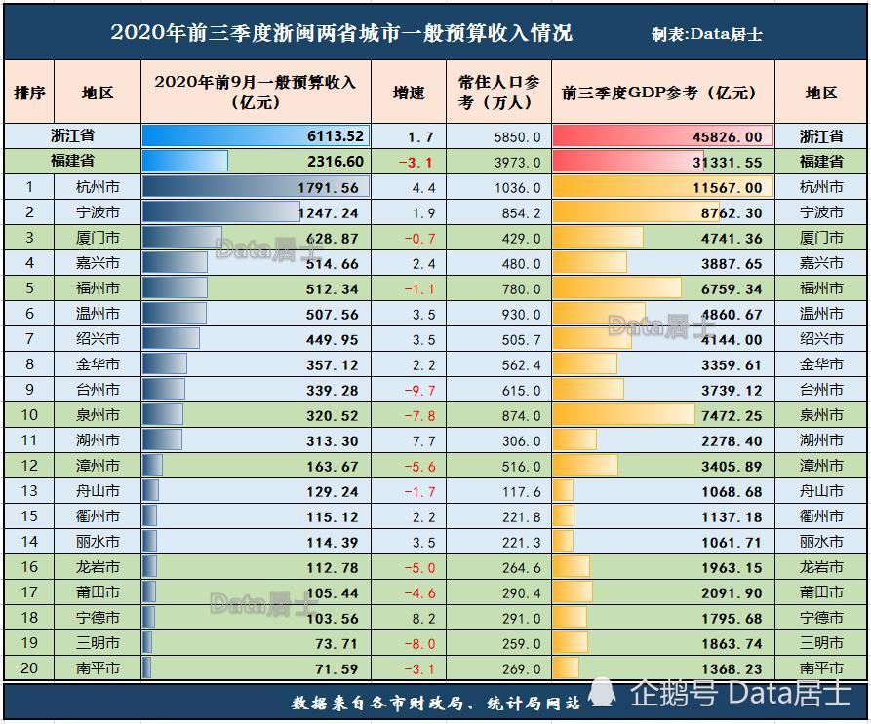Image resolution: width=871 pixels, height=724 pixels.
Task: Click the 排序 column header
Action: click(29, 93)
